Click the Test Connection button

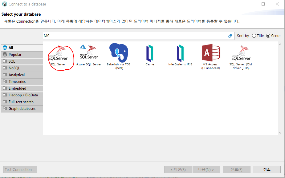click(20, 170)
